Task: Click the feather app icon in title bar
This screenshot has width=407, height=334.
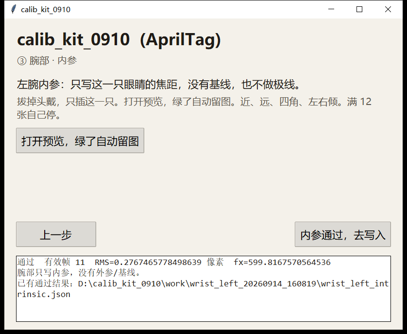Action: (x=14, y=9)
